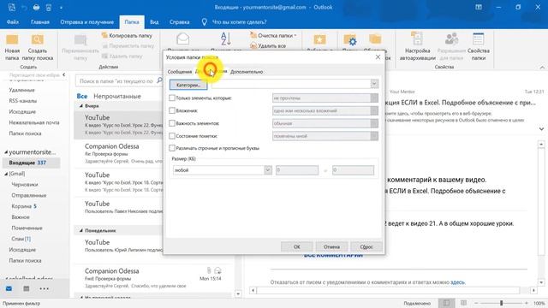The image size is (548, 308).
Task: Move the zoom slider handle
Action: 501,303
